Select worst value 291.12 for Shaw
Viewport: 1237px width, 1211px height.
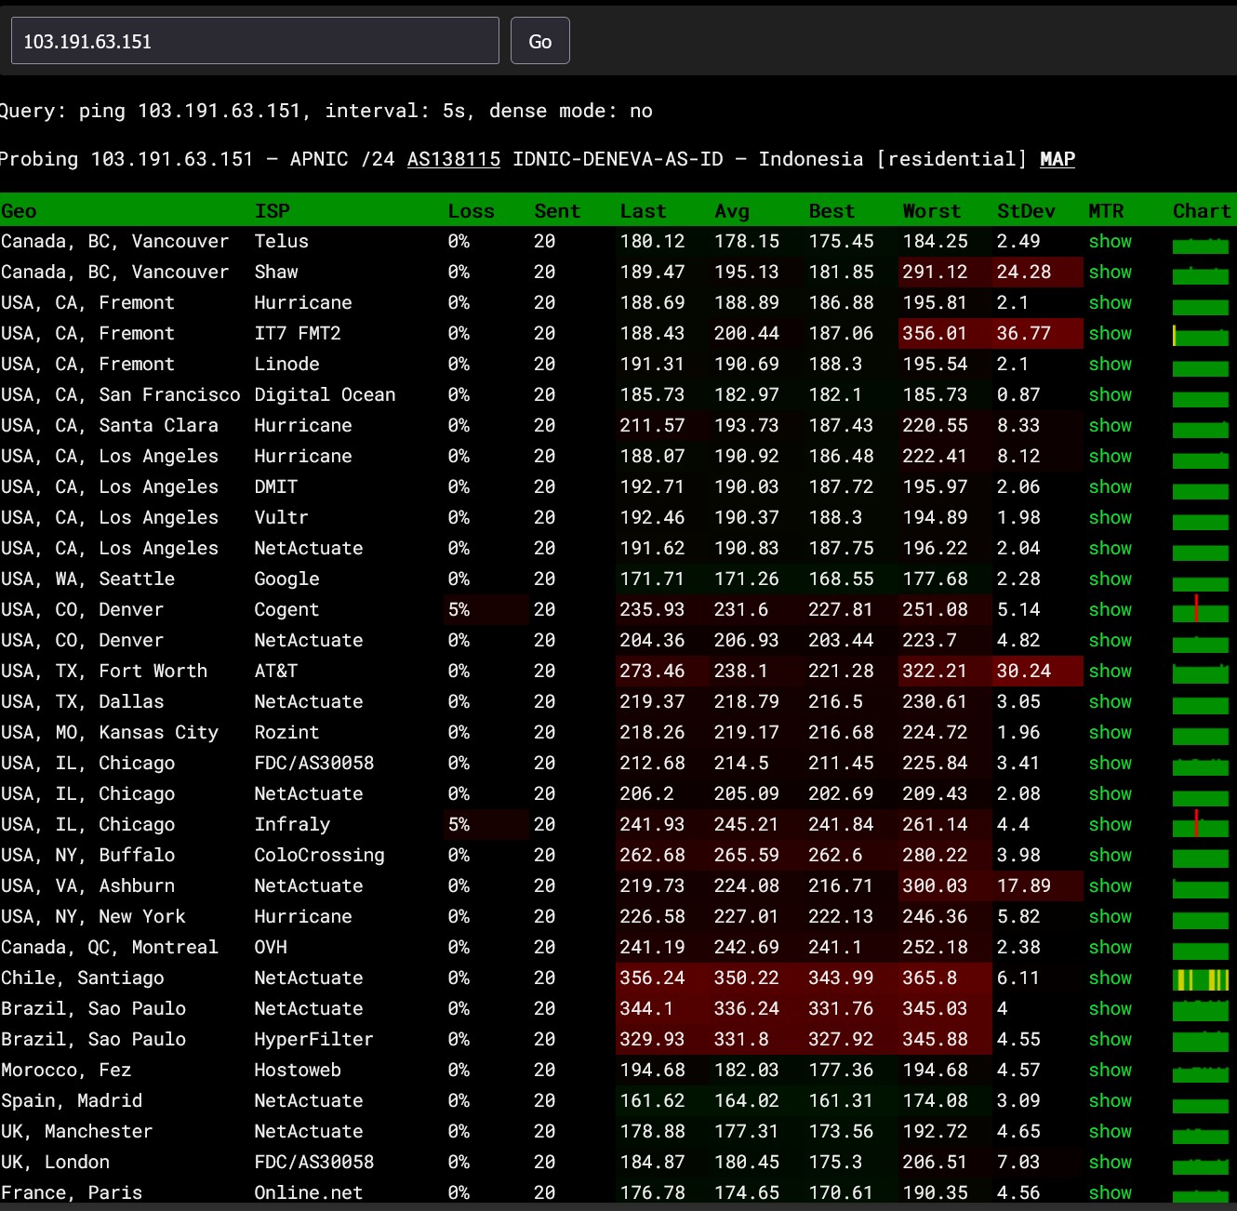coord(945,272)
